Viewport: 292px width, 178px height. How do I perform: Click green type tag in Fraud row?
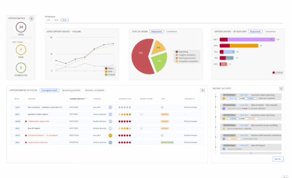pyautogui.click(x=167, y=142)
